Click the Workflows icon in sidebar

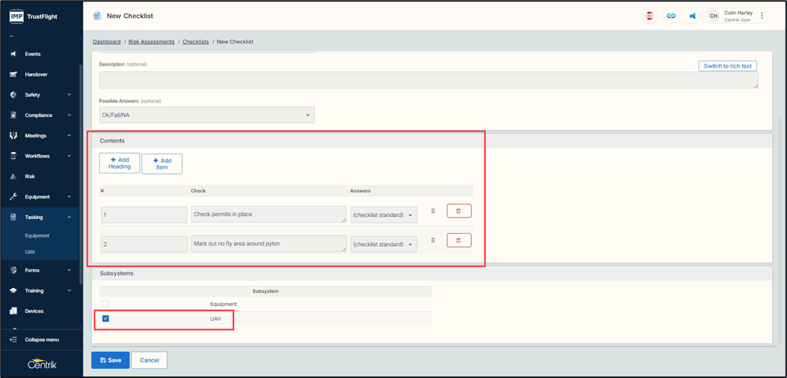pos(14,156)
